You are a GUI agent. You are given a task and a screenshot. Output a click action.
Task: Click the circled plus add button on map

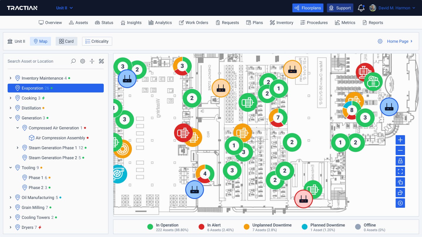tap(400, 203)
